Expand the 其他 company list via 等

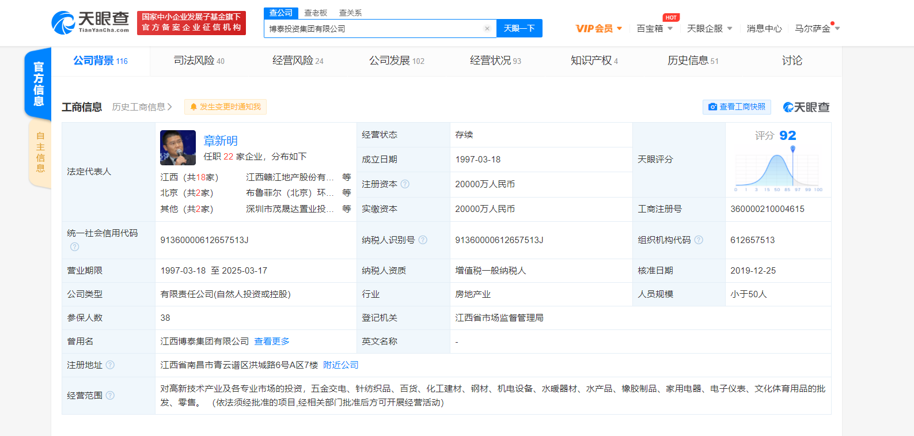point(347,208)
